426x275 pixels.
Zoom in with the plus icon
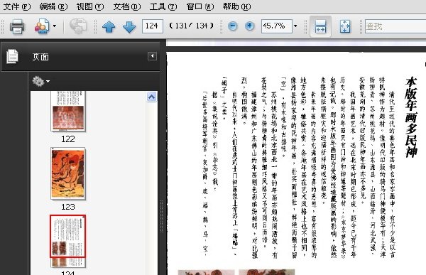point(249,26)
